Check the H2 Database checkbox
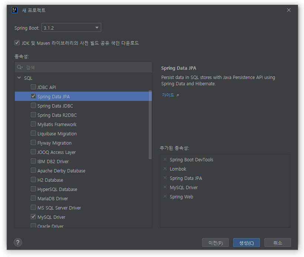The image size is (304, 257). [x=33, y=179]
